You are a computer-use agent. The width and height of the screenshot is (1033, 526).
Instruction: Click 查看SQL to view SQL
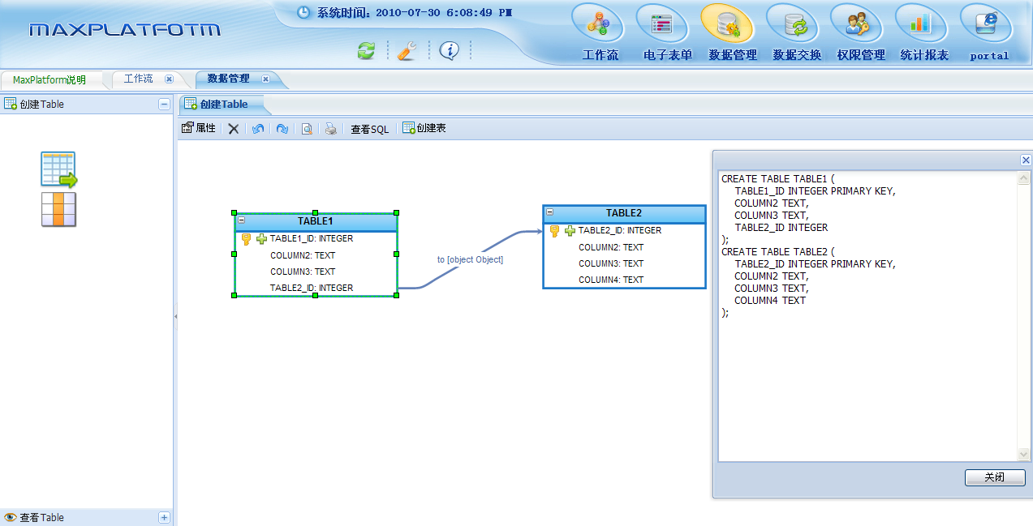pos(369,129)
